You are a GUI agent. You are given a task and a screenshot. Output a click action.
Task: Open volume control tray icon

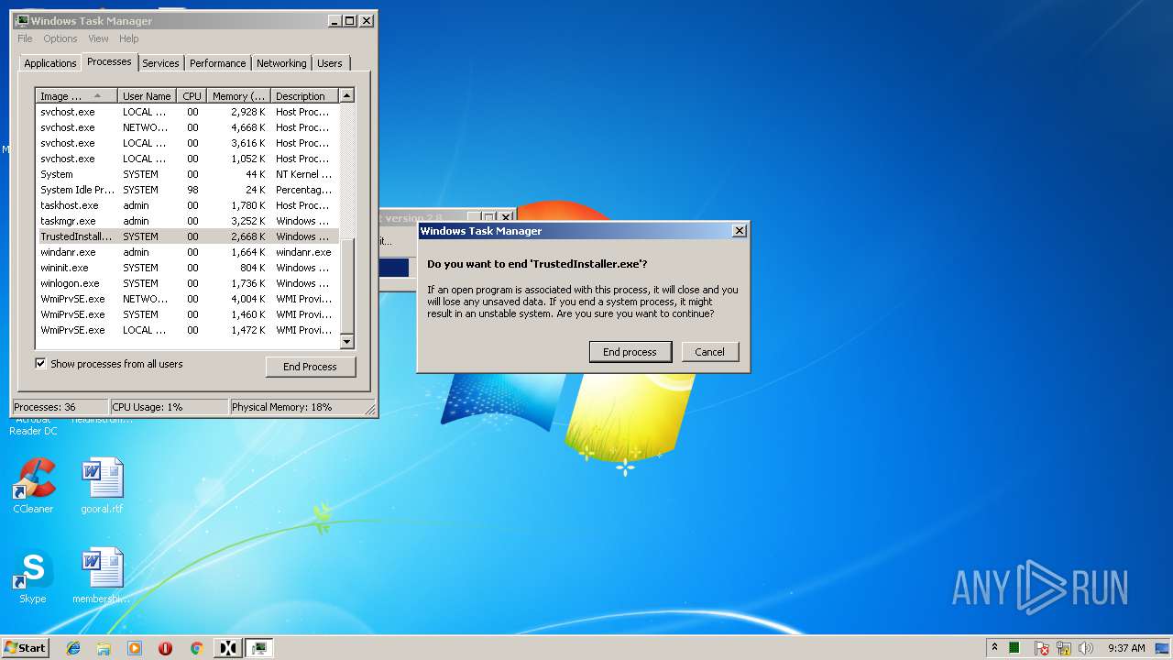(x=1086, y=648)
